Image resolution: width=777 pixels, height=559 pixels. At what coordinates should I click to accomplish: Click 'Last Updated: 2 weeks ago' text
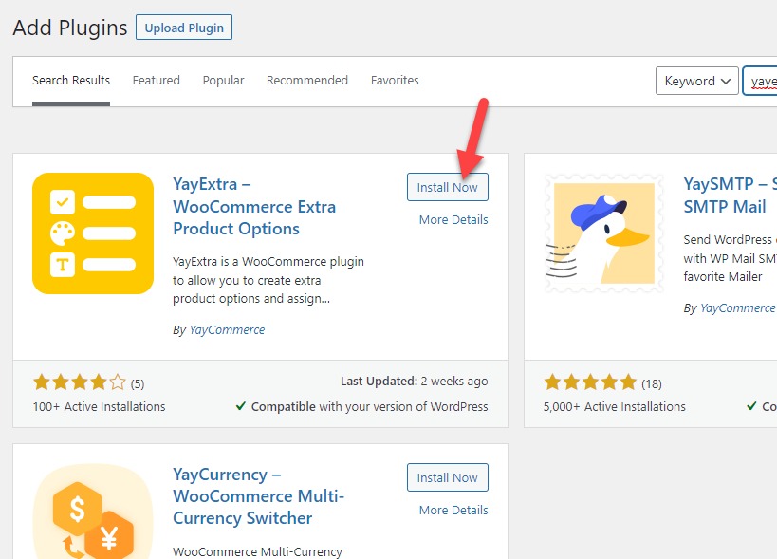414,382
